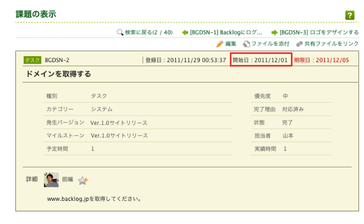This screenshot has width=364, height=224.
Task: Add a star with the star-plus icon
Action: pos(83,181)
